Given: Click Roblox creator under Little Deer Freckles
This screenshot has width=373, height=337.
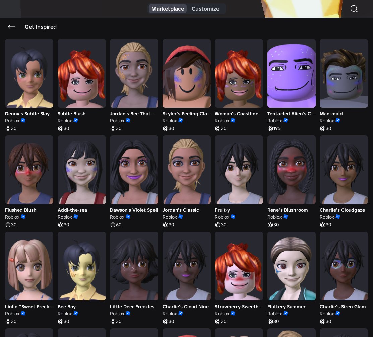Looking at the screenshot, I should [117, 314].
